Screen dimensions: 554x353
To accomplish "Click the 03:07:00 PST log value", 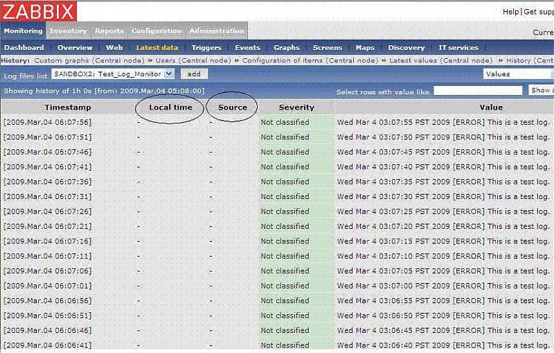I will point(443,286).
